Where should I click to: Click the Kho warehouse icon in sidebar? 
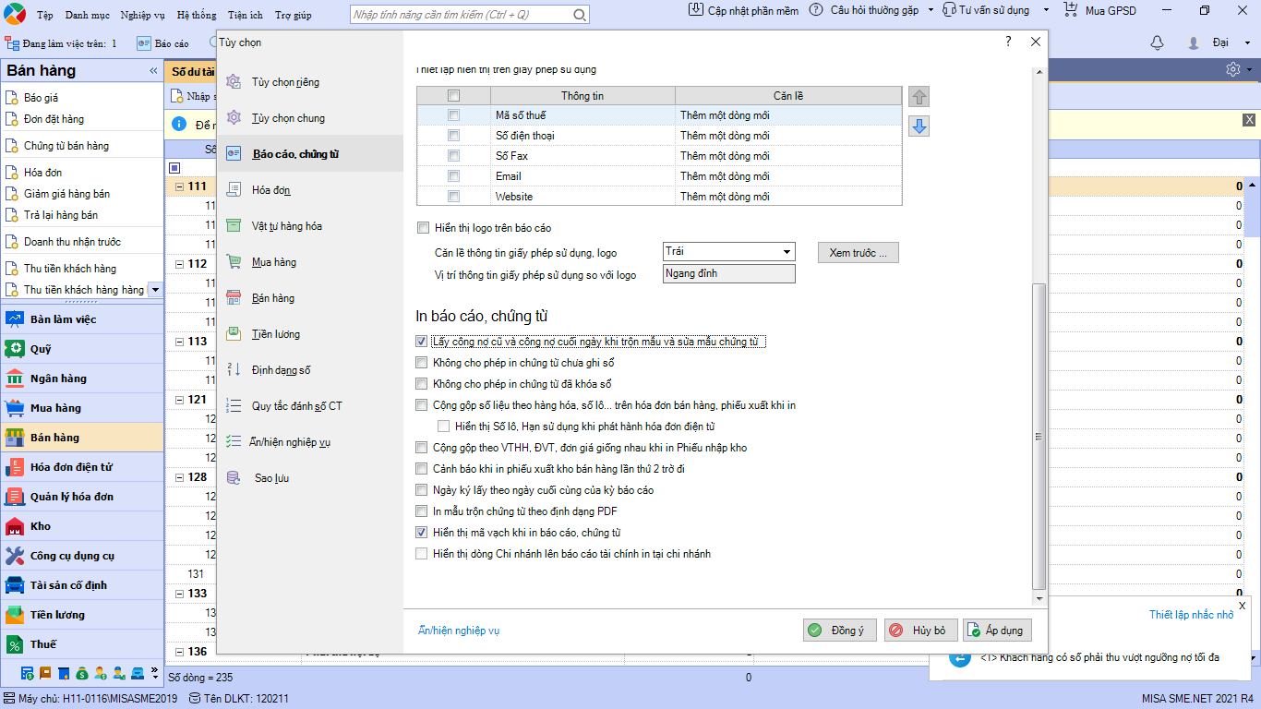click(15, 526)
